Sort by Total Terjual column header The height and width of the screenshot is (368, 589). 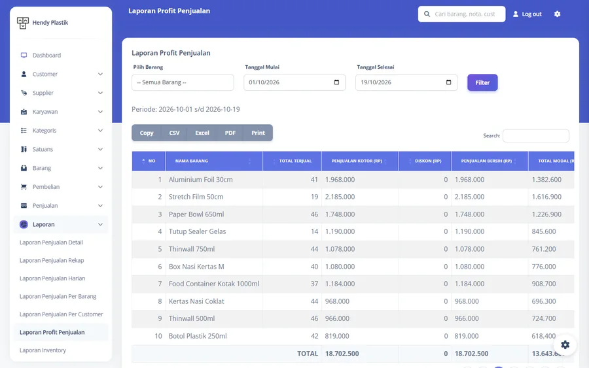pos(293,161)
